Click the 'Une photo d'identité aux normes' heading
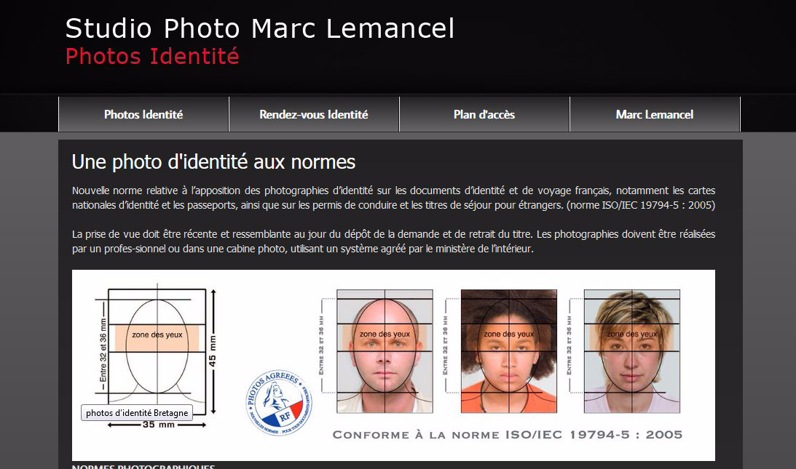This screenshot has width=796, height=469. pos(213,162)
